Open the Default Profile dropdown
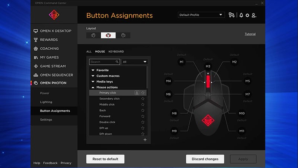Image resolution: width=298 pixels, height=168 pixels. point(201,15)
